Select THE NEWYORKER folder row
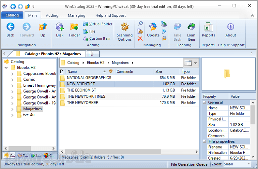Image resolution: width=258 pixels, height=169 pixels. point(129,103)
